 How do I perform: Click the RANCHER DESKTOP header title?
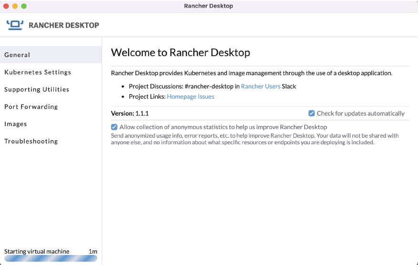pos(64,25)
